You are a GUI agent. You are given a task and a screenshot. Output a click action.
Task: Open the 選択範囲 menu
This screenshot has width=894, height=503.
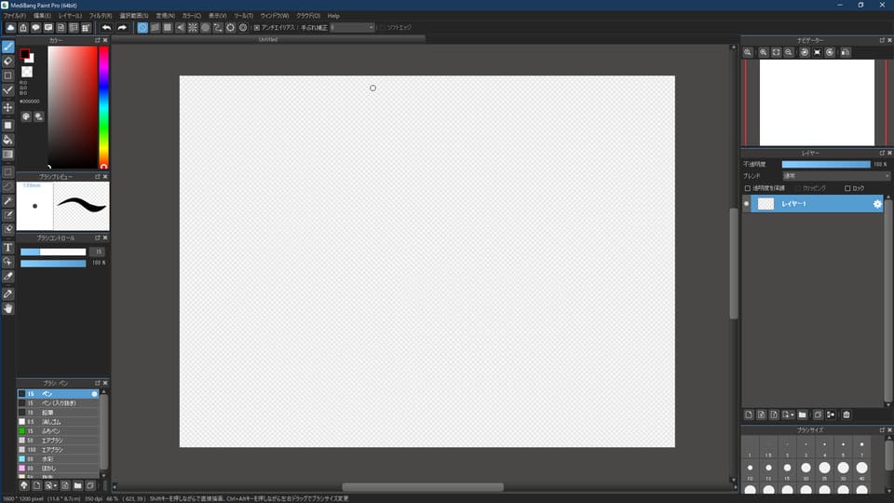[x=134, y=16]
